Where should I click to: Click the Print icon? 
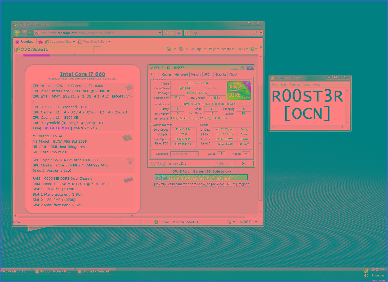[199, 49]
